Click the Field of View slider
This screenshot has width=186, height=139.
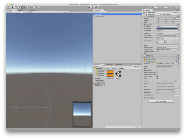point(165,35)
